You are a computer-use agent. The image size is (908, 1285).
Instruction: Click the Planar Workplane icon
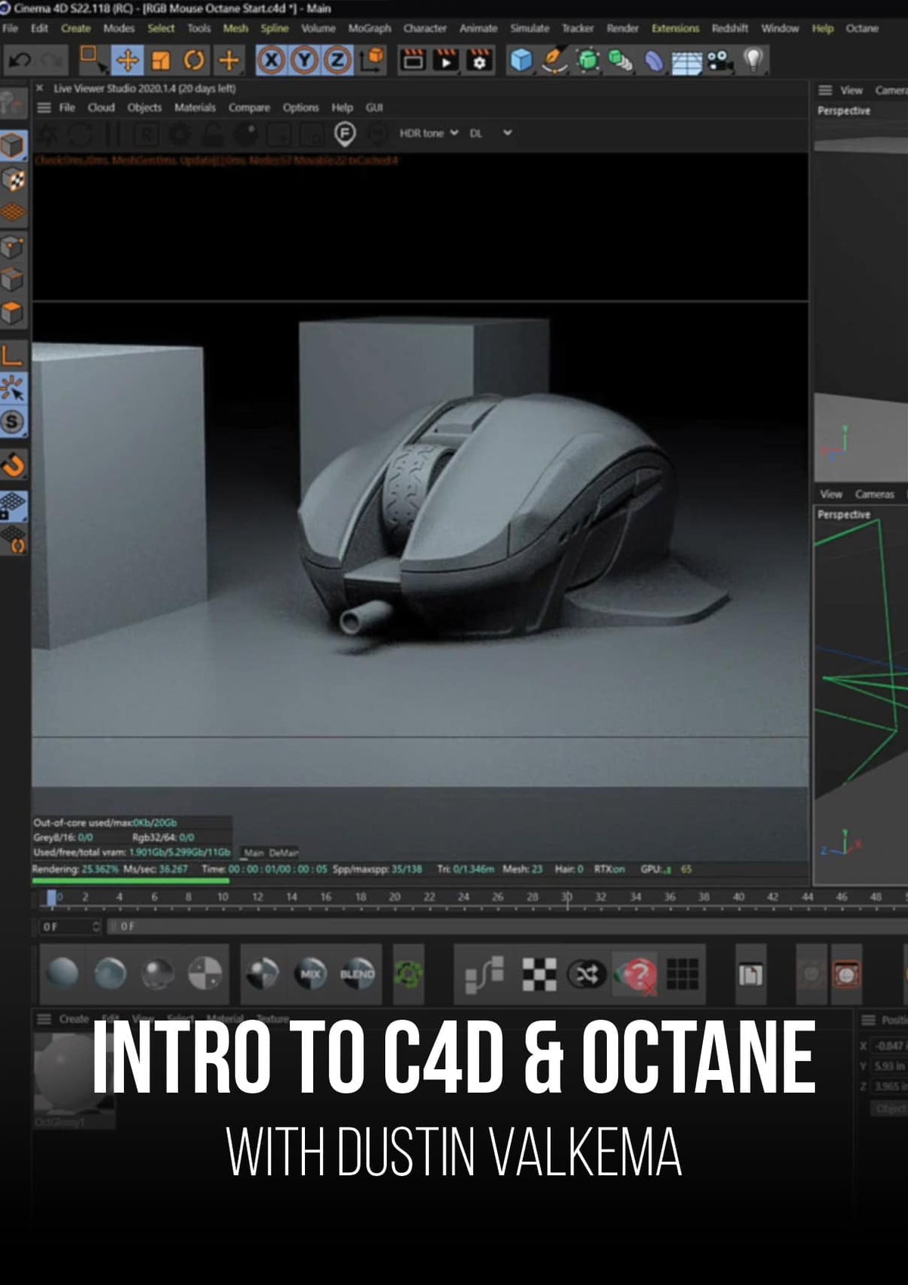pos(14,540)
